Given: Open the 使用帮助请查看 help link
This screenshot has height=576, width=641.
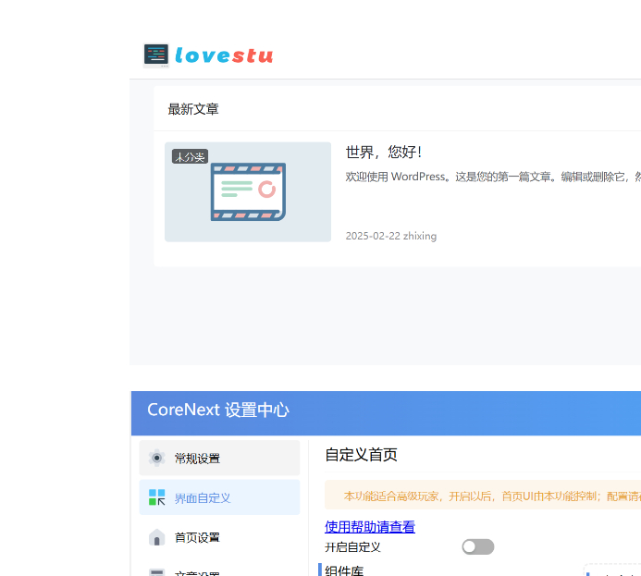Looking at the screenshot, I should click(x=369, y=527).
